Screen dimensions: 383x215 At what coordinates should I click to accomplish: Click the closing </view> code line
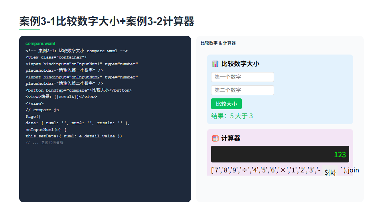[34, 104]
